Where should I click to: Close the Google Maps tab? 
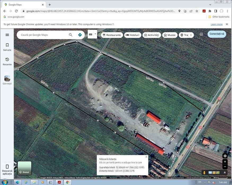43,5
